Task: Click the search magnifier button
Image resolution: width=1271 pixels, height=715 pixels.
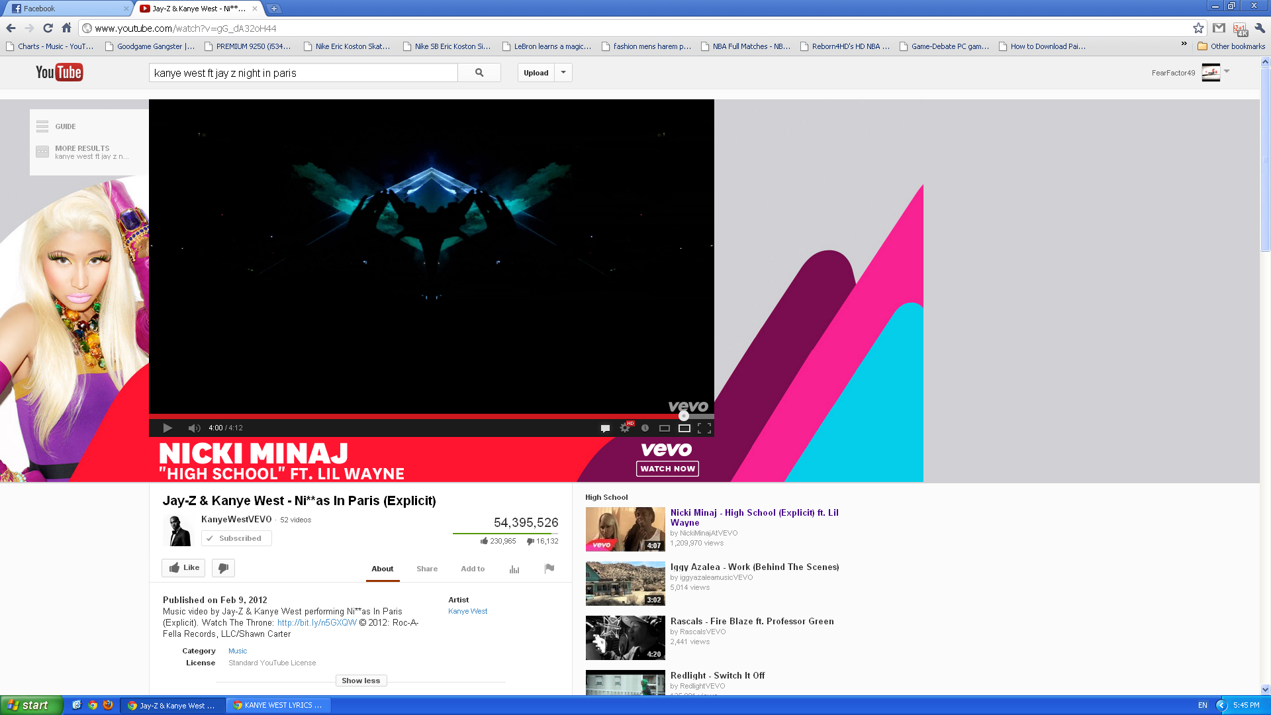Action: (x=479, y=73)
